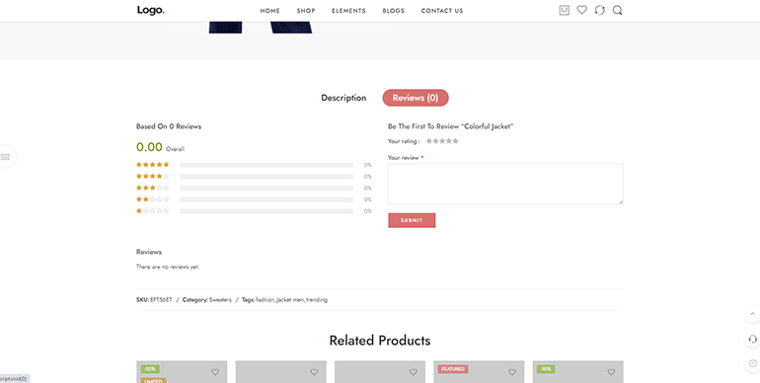Submit the review with the Submit button
Screen dimensions: 760x383
coord(412,220)
